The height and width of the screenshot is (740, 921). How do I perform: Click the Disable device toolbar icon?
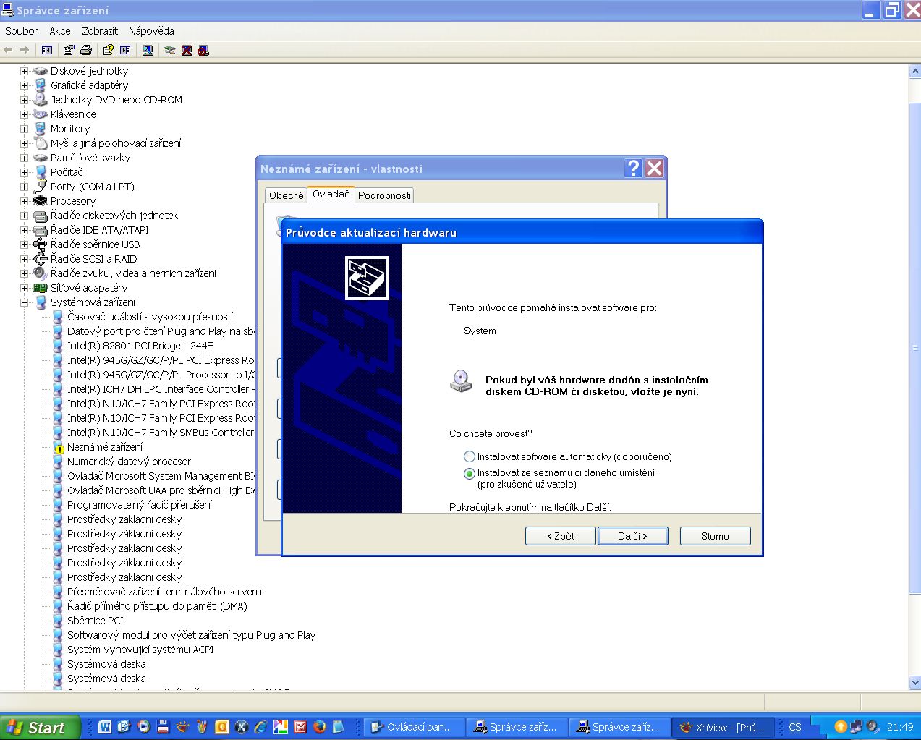click(x=203, y=50)
